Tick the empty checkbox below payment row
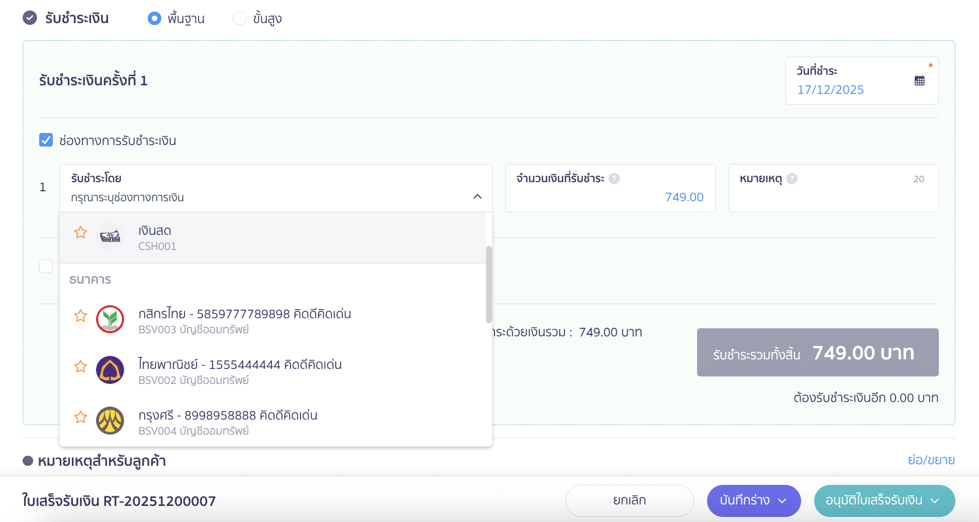The width and height of the screenshot is (979, 522). [46, 266]
